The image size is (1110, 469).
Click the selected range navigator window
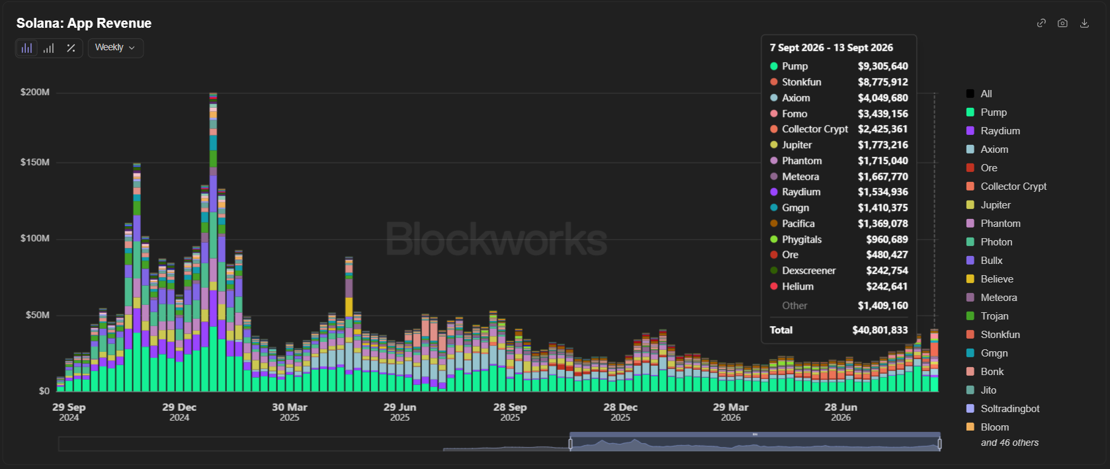coord(755,442)
